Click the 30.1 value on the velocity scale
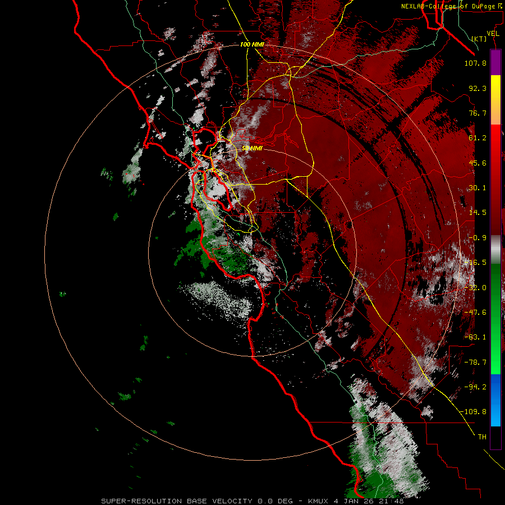Screen dimensions: 505x505 tap(478, 188)
